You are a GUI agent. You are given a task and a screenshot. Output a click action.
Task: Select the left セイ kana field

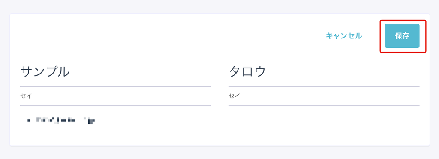point(115,96)
